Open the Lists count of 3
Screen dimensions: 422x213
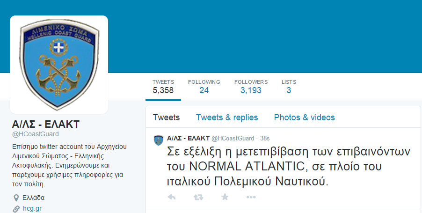click(289, 87)
